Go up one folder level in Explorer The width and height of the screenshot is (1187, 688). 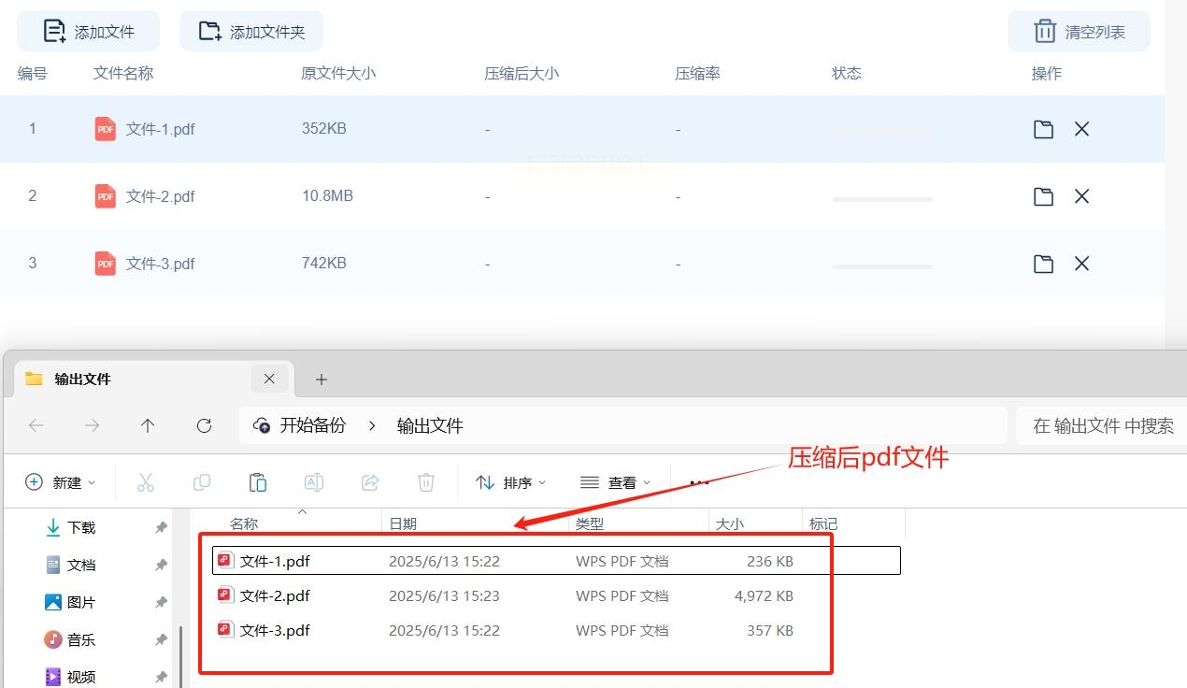coord(148,425)
